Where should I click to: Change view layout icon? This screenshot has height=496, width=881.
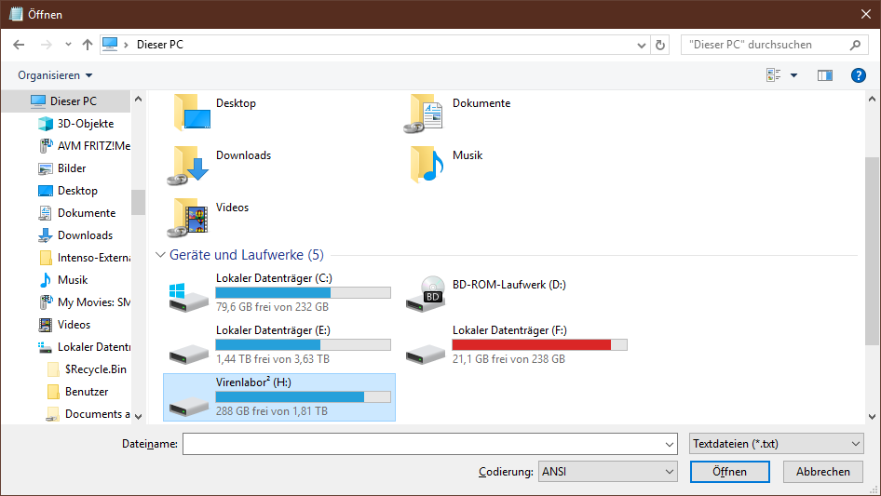coord(774,75)
